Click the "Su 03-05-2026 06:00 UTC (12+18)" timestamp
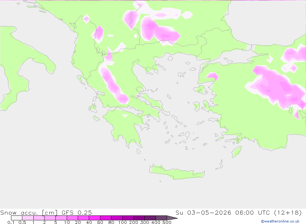The height and width of the screenshot is (224, 306). coord(238,212)
